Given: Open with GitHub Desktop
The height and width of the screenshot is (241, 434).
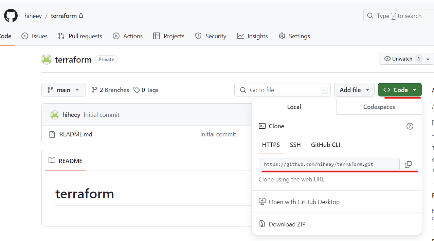Looking at the screenshot, I should click(299, 202).
